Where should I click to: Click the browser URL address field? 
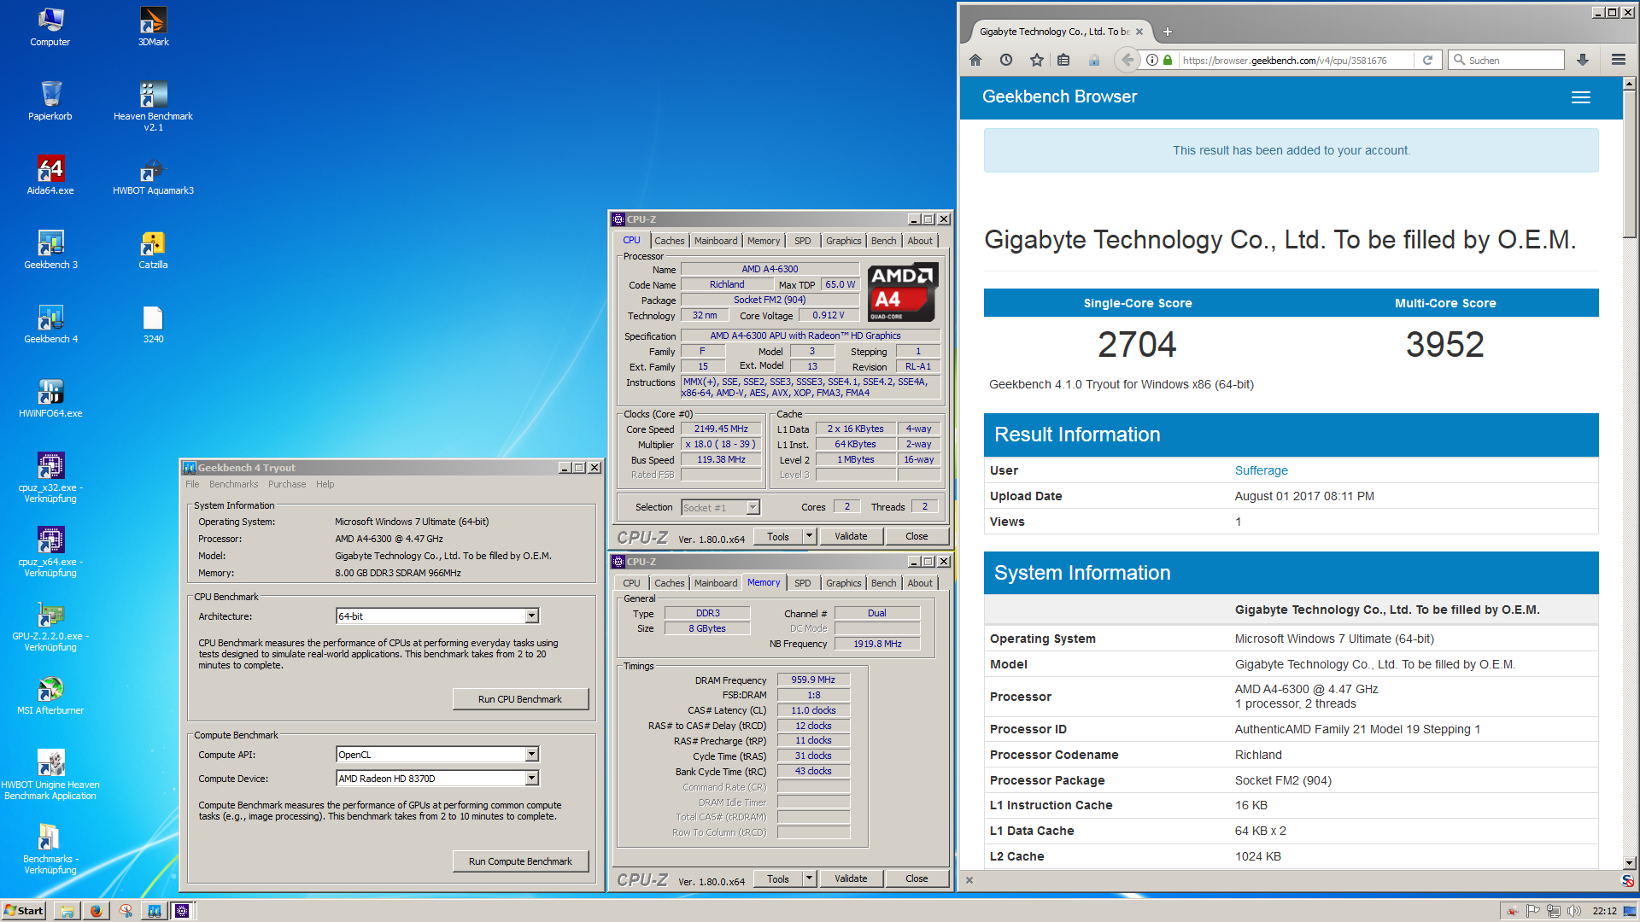[x=1297, y=60]
